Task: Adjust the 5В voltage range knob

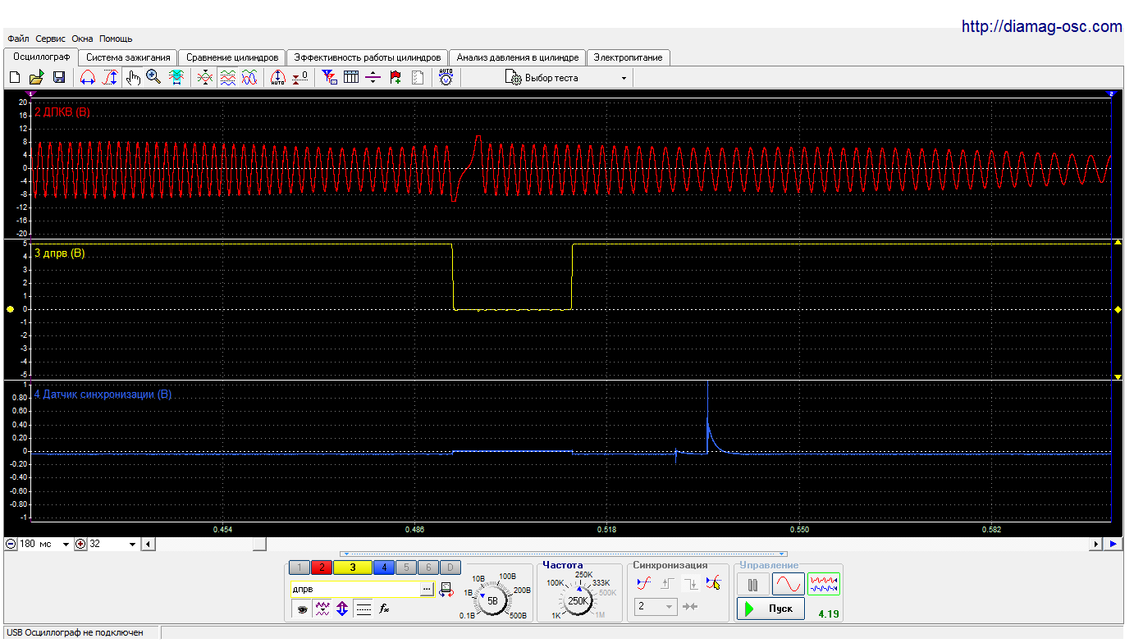Action: coord(492,600)
